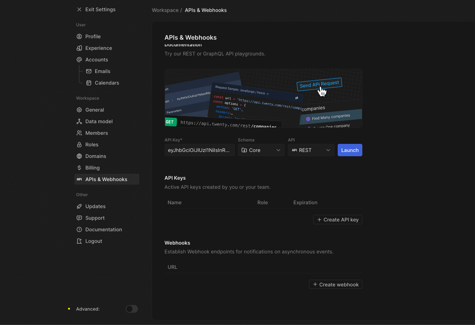This screenshot has width=475, height=325.
Task: Click the Domains globe icon
Action: (79, 156)
